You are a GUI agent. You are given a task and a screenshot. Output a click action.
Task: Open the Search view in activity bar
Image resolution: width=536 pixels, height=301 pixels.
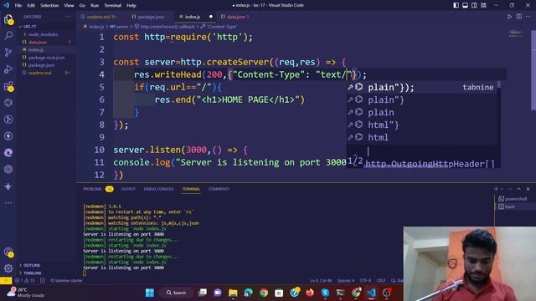(x=8, y=36)
